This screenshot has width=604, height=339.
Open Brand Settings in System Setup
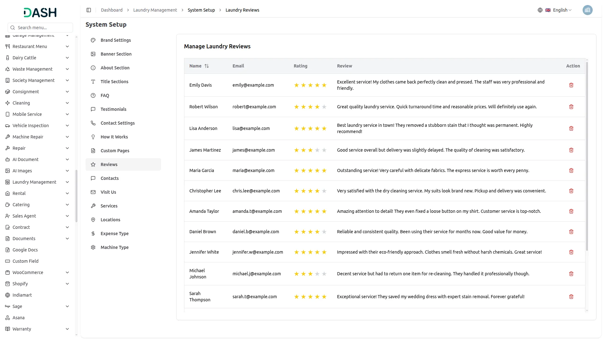[x=123, y=40]
